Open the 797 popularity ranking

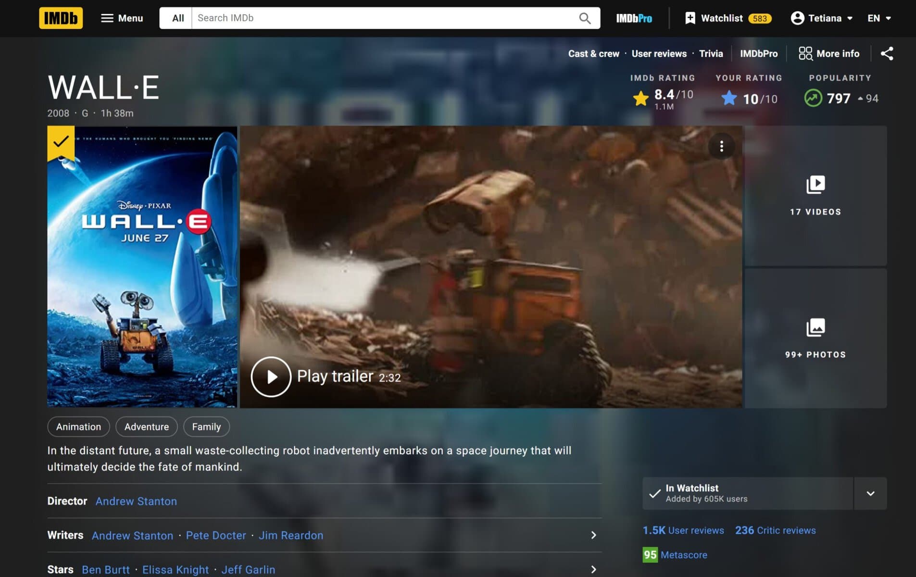coord(841,98)
